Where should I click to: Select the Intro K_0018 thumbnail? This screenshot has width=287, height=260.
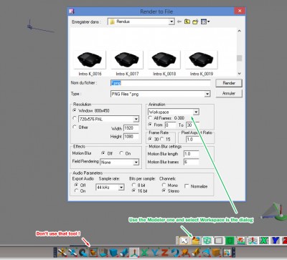click(164, 63)
